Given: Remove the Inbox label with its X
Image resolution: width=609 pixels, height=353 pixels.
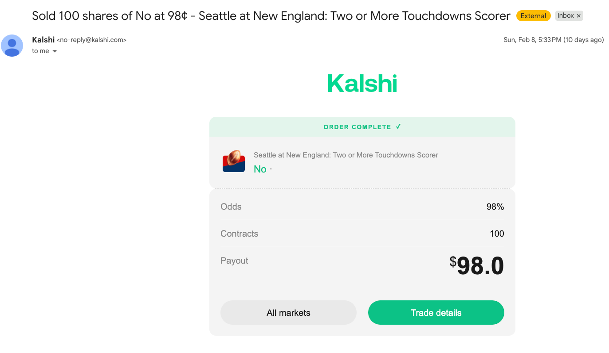Looking at the screenshot, I should tap(578, 16).
